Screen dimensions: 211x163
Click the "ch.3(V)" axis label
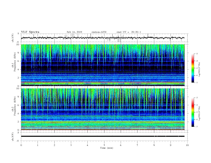13,137
